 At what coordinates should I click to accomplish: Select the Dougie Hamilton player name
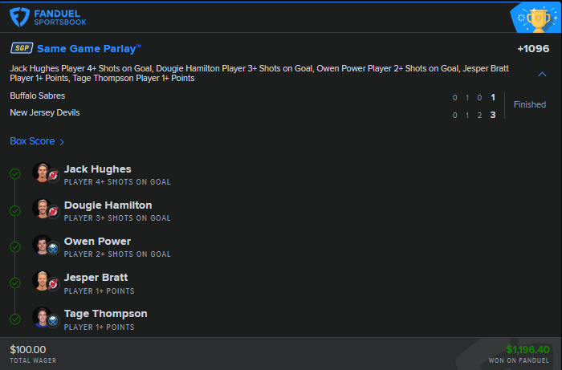(108, 205)
